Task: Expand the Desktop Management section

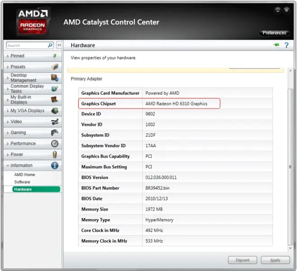Action: (32, 78)
